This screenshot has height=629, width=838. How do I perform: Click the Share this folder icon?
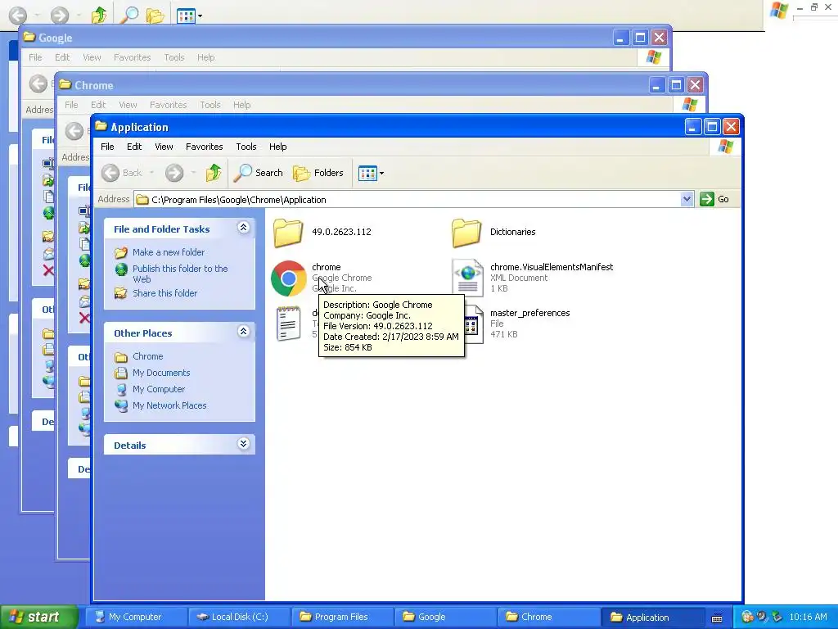[121, 293]
